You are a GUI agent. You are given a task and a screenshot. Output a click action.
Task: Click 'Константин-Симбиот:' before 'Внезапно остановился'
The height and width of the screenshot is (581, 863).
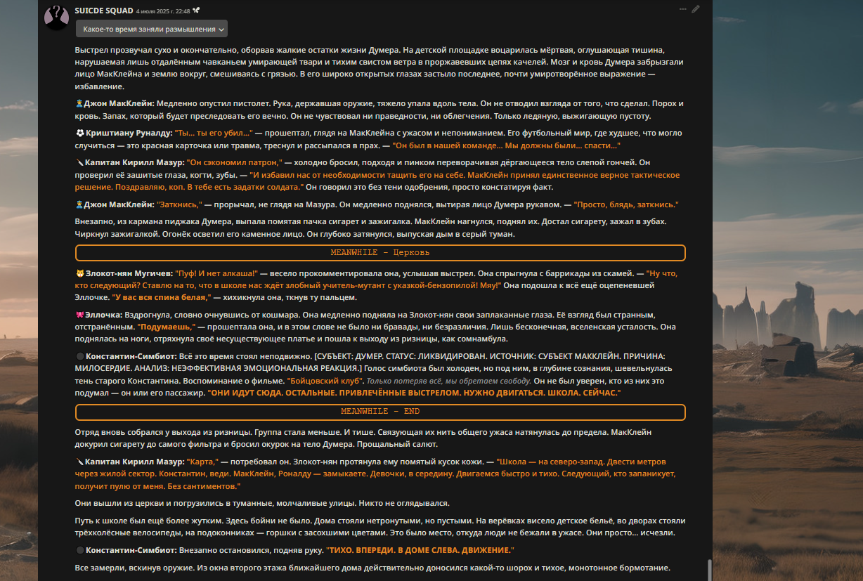tap(131, 550)
